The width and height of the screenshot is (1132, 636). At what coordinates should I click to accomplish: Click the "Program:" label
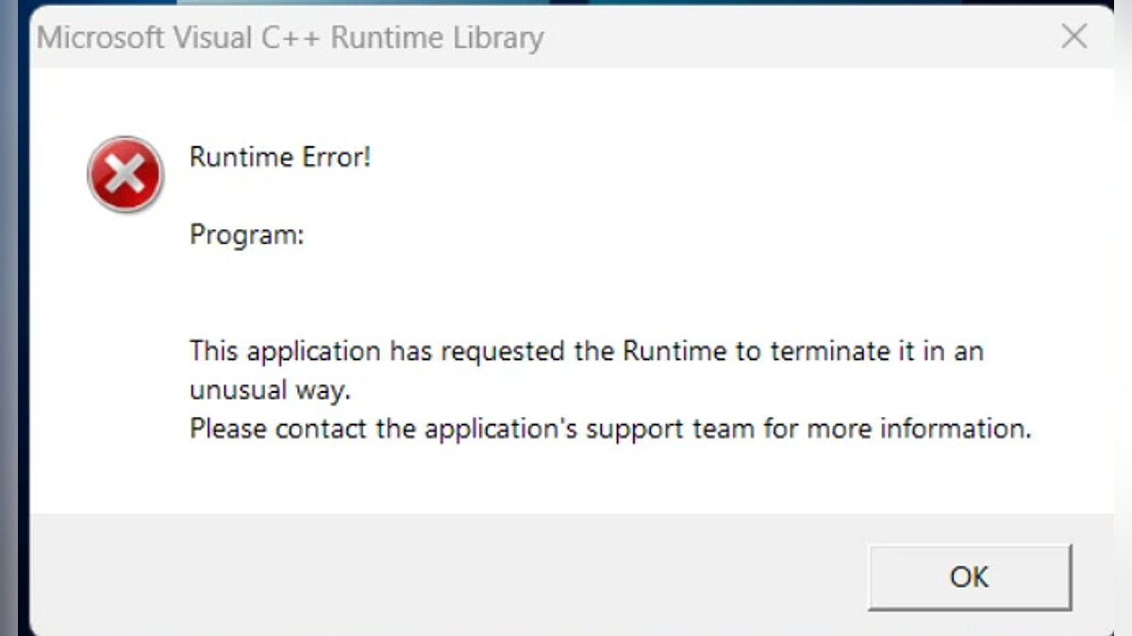(247, 235)
